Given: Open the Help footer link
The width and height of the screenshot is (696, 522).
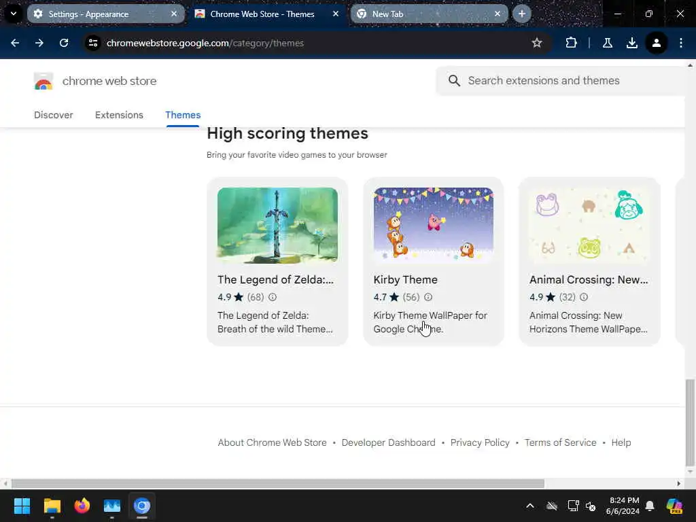Looking at the screenshot, I should click(621, 442).
